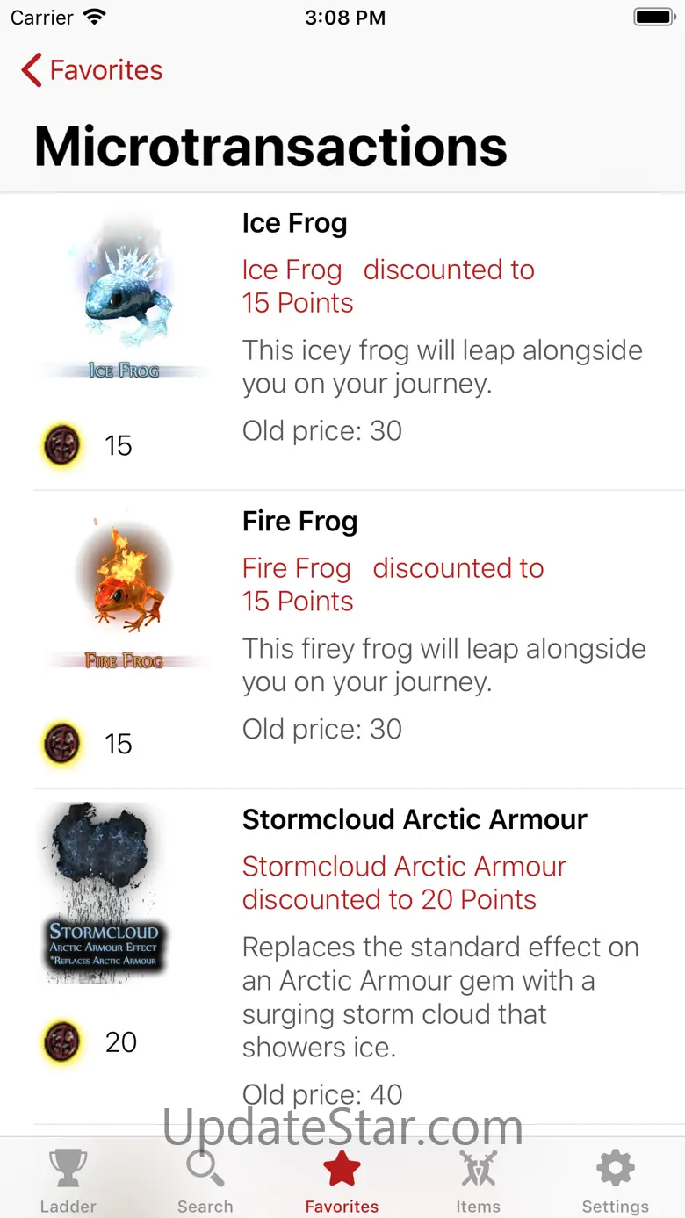Tap the Stormcloud points coin icon
Viewport: 685px width, 1218px height.
tap(62, 1042)
